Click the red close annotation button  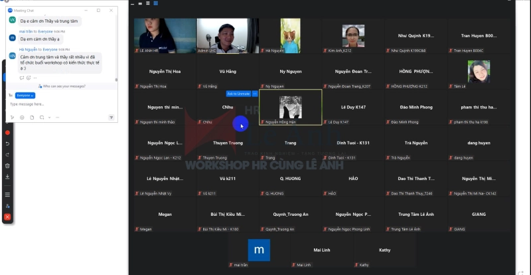(7, 217)
